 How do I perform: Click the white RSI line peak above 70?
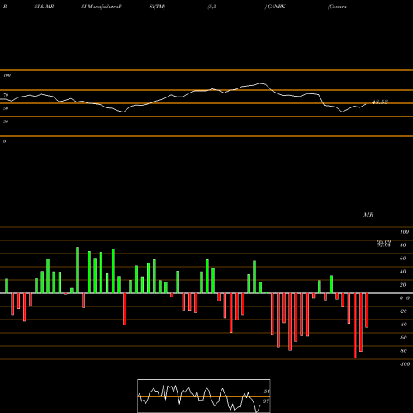260,83
